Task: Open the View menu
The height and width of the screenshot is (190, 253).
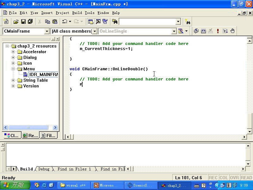Action: (34, 13)
